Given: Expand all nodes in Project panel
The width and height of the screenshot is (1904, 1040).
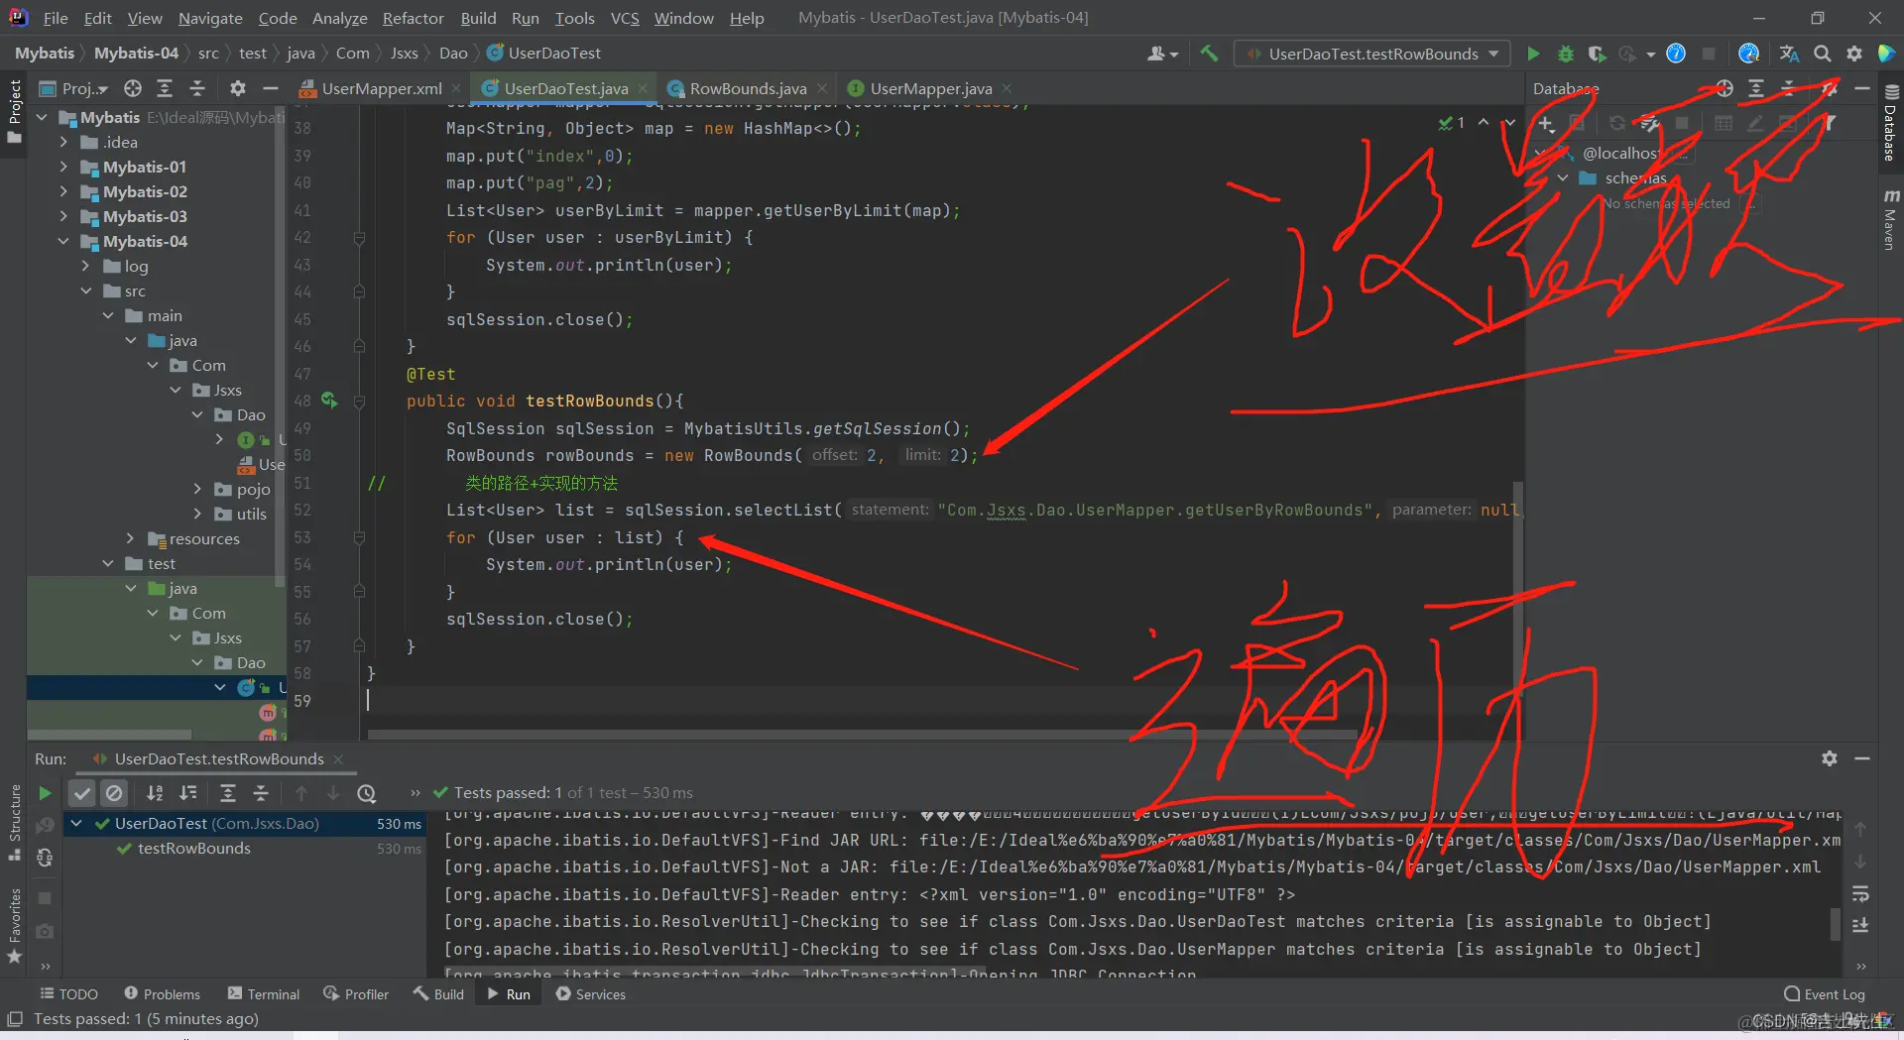Looking at the screenshot, I should pyautogui.click(x=165, y=88).
